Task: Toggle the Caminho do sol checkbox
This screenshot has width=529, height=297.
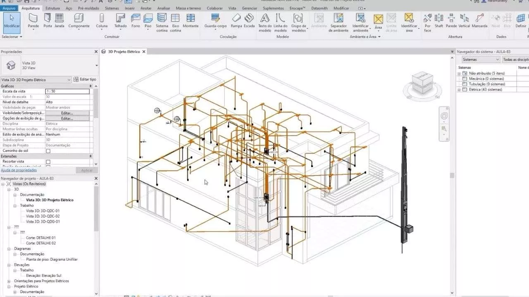Action: click(x=48, y=151)
